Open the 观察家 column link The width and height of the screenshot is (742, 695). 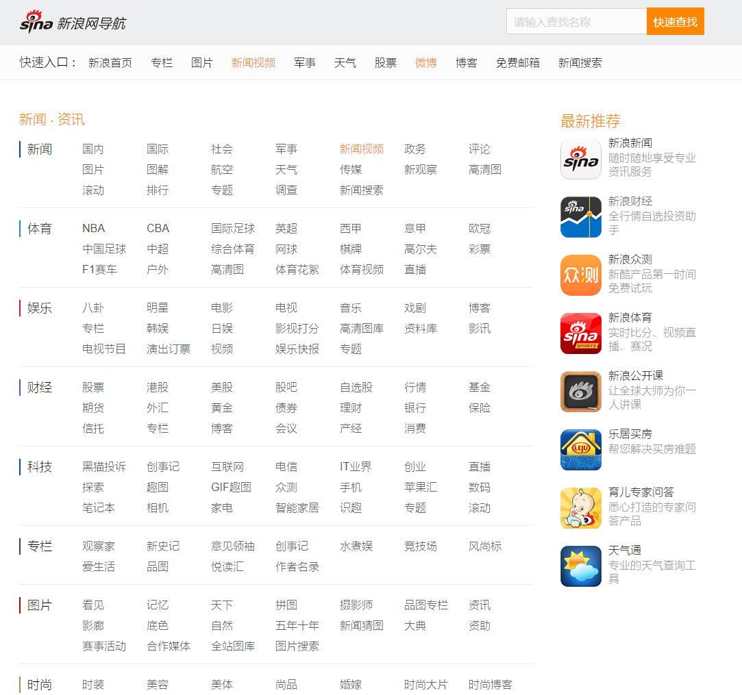[99, 546]
